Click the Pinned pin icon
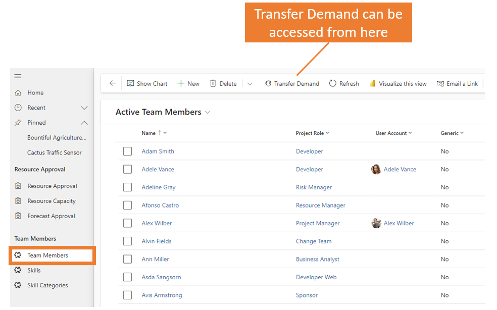This screenshot has height=310, width=497. tap(18, 123)
